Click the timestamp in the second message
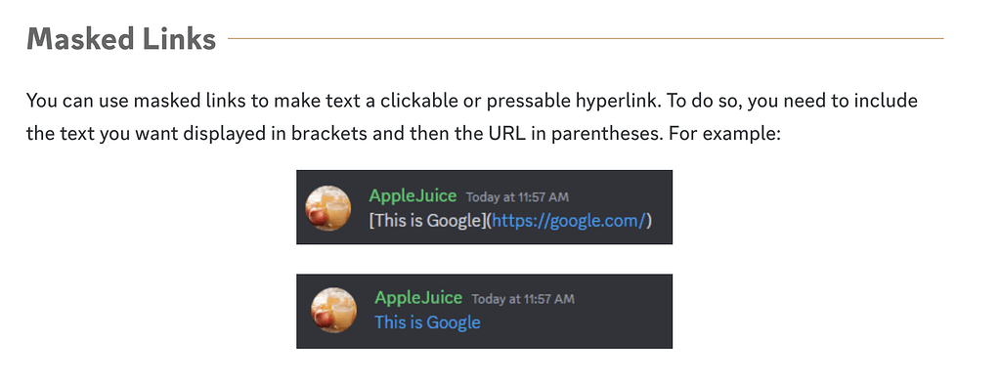This screenshot has width=1001, height=385. (523, 299)
